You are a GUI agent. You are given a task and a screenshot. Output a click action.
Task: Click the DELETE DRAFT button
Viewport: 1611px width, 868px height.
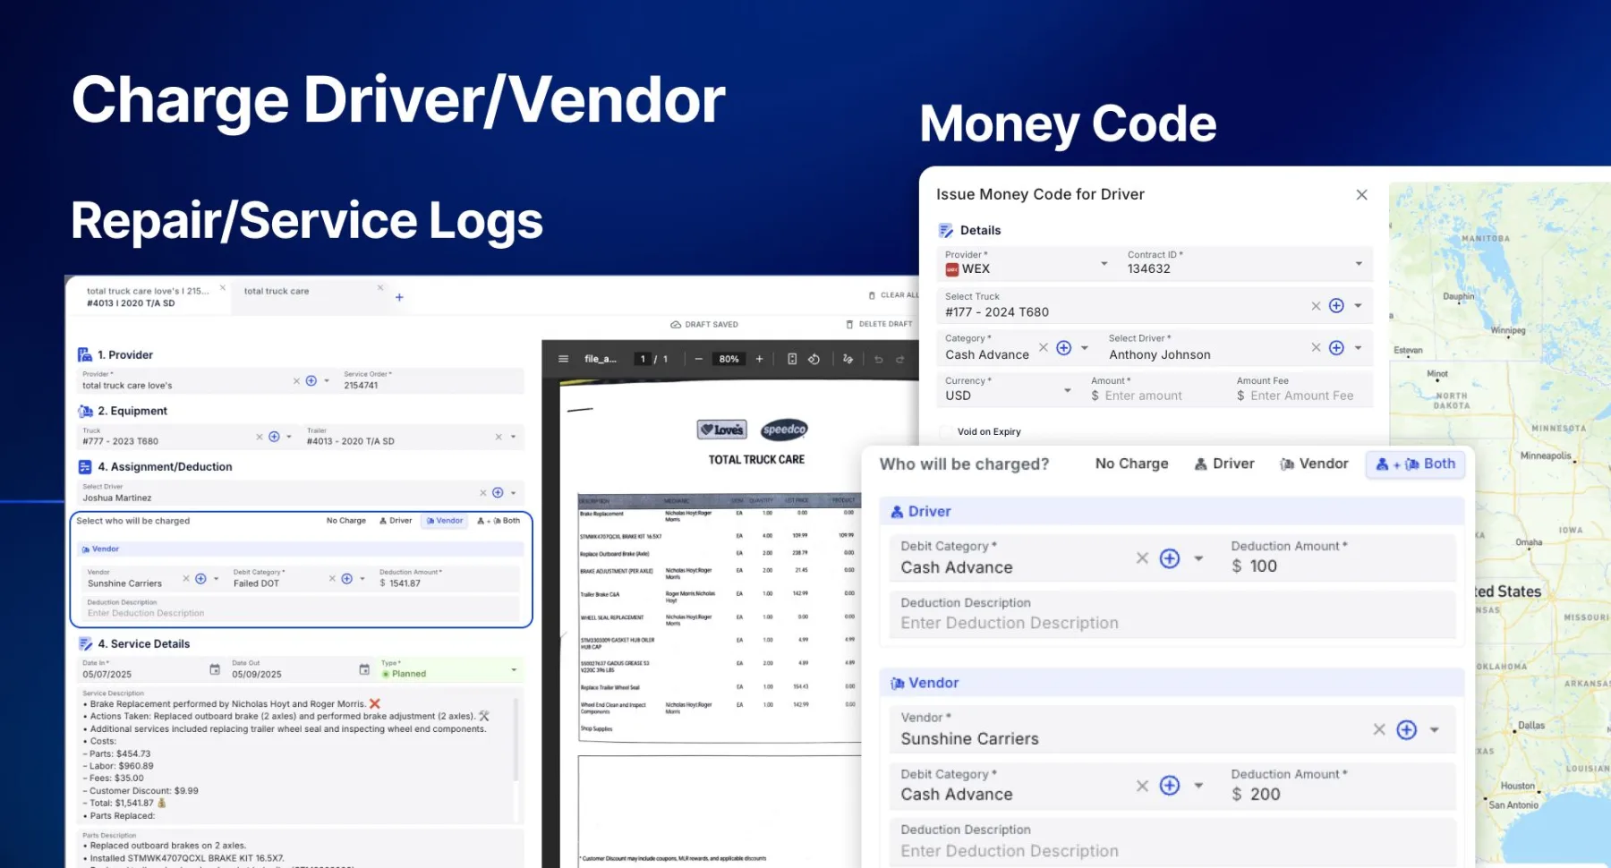[879, 324]
